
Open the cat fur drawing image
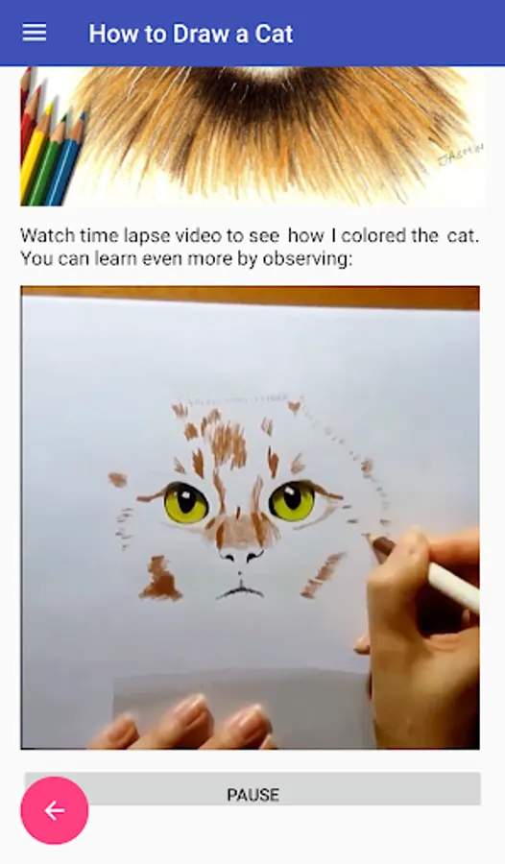tap(253, 136)
